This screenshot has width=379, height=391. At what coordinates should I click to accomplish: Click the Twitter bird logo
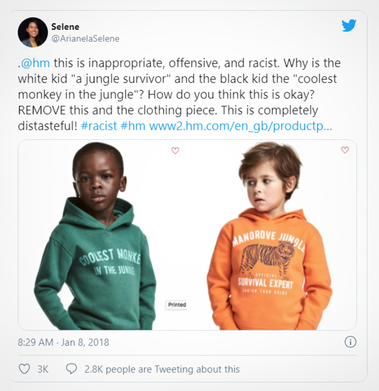tap(349, 25)
